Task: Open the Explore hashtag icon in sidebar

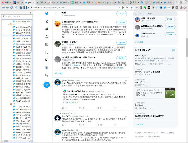Action: tap(47, 29)
